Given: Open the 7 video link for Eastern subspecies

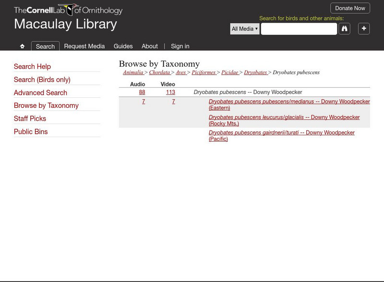Looking at the screenshot, I should pyautogui.click(x=173, y=101).
